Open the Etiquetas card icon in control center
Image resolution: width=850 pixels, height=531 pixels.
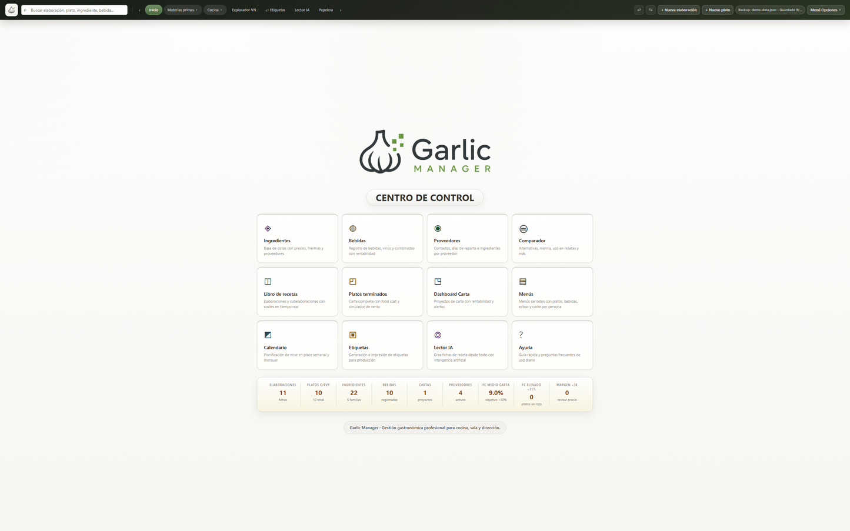pos(353,335)
